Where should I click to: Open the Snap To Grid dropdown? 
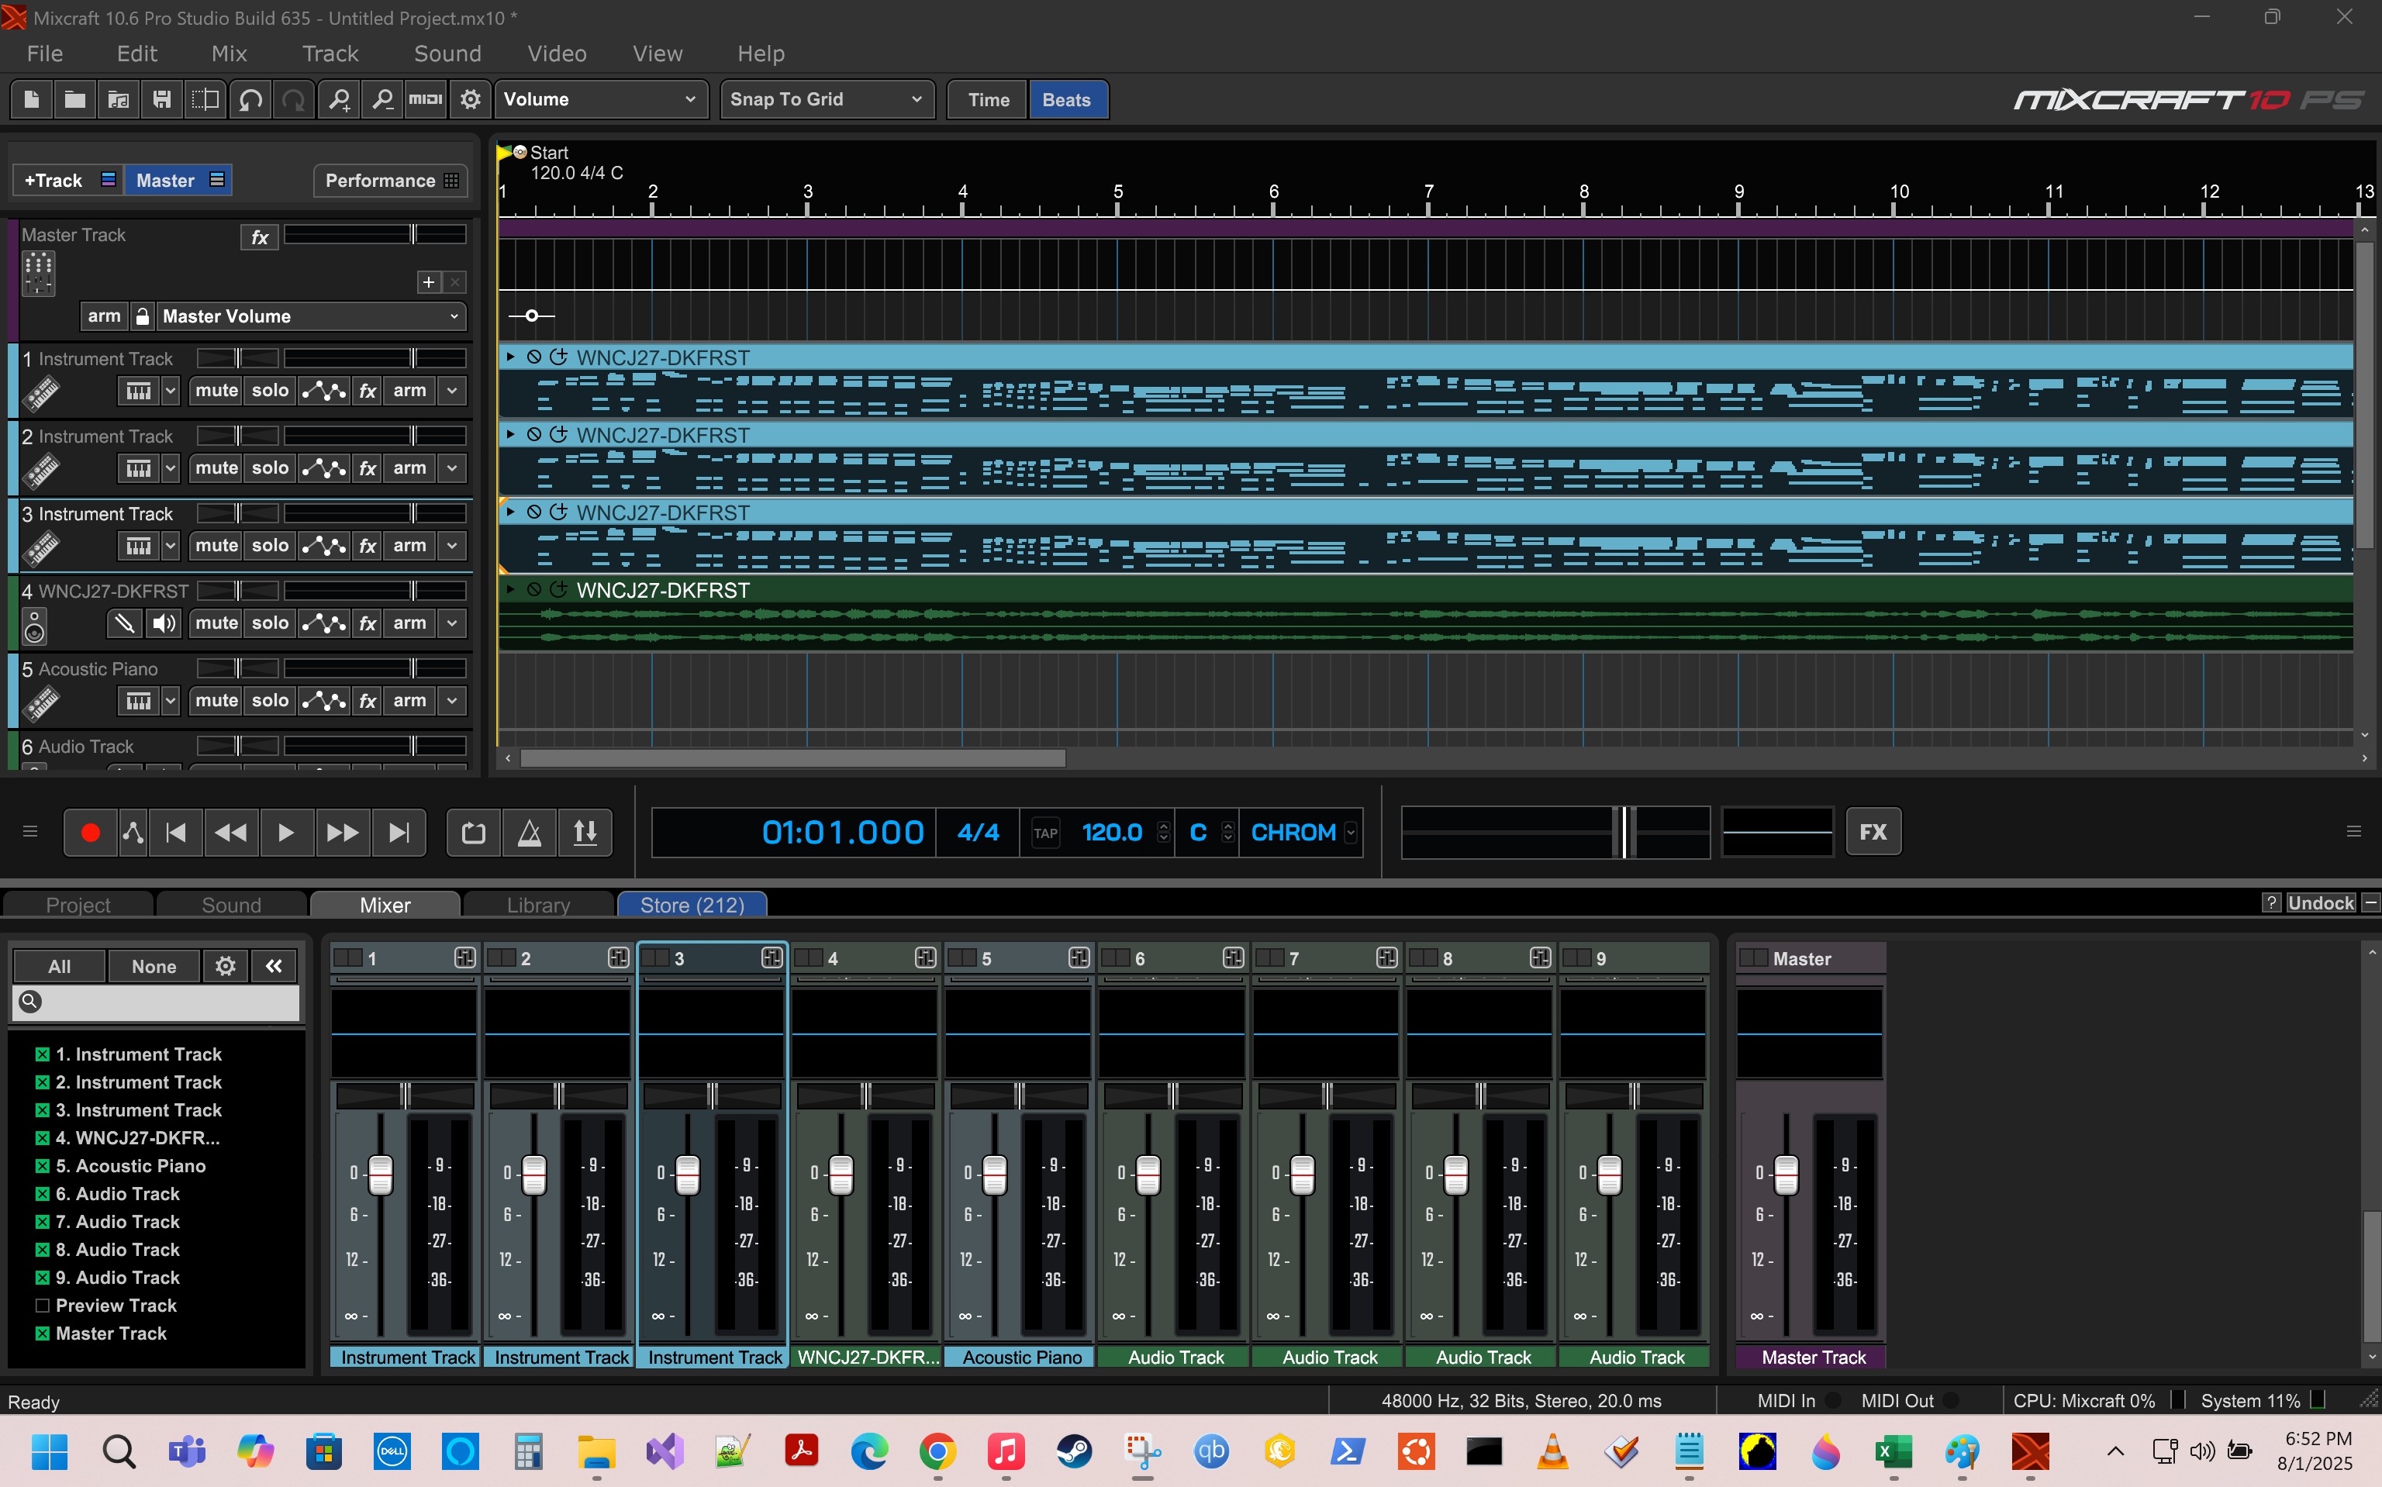coord(825,99)
